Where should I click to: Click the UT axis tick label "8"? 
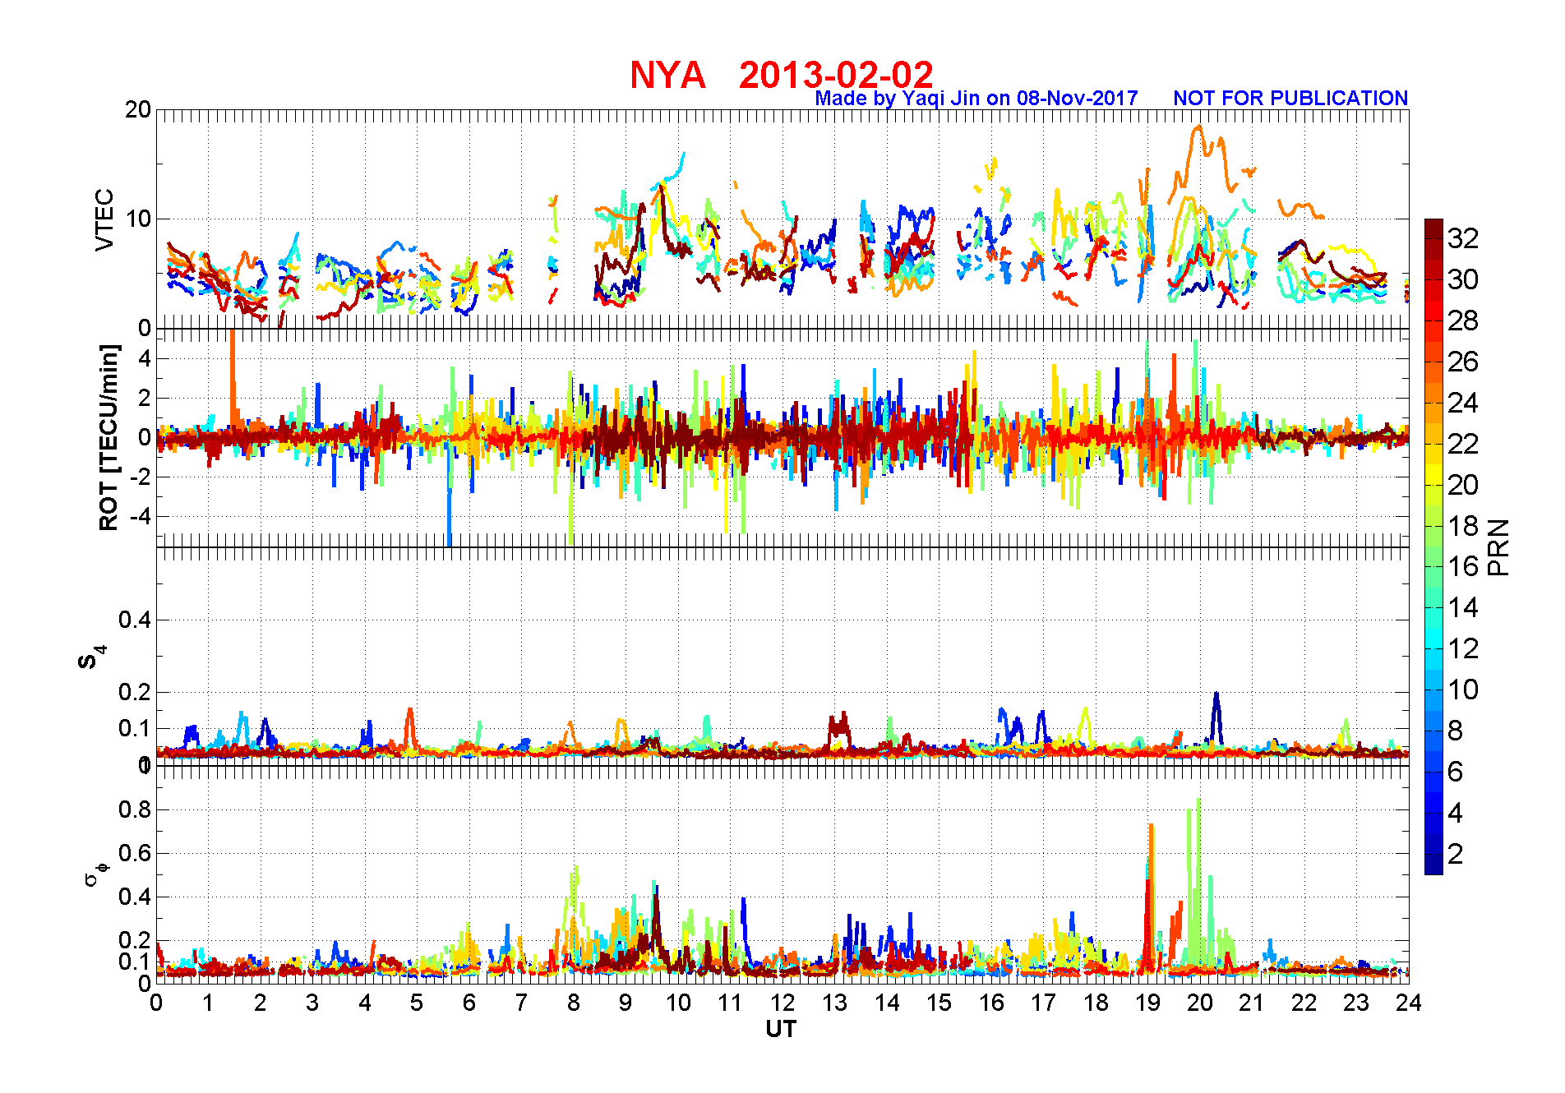[574, 1003]
